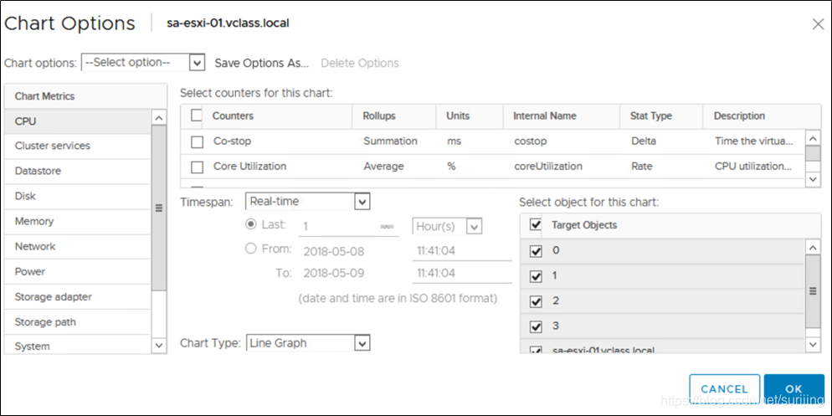Select Memory in Chart Metrics list

click(34, 221)
